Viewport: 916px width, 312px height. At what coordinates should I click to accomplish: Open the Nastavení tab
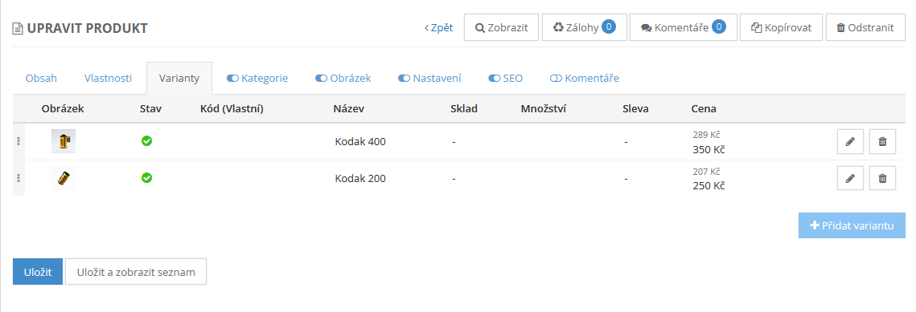(x=430, y=78)
